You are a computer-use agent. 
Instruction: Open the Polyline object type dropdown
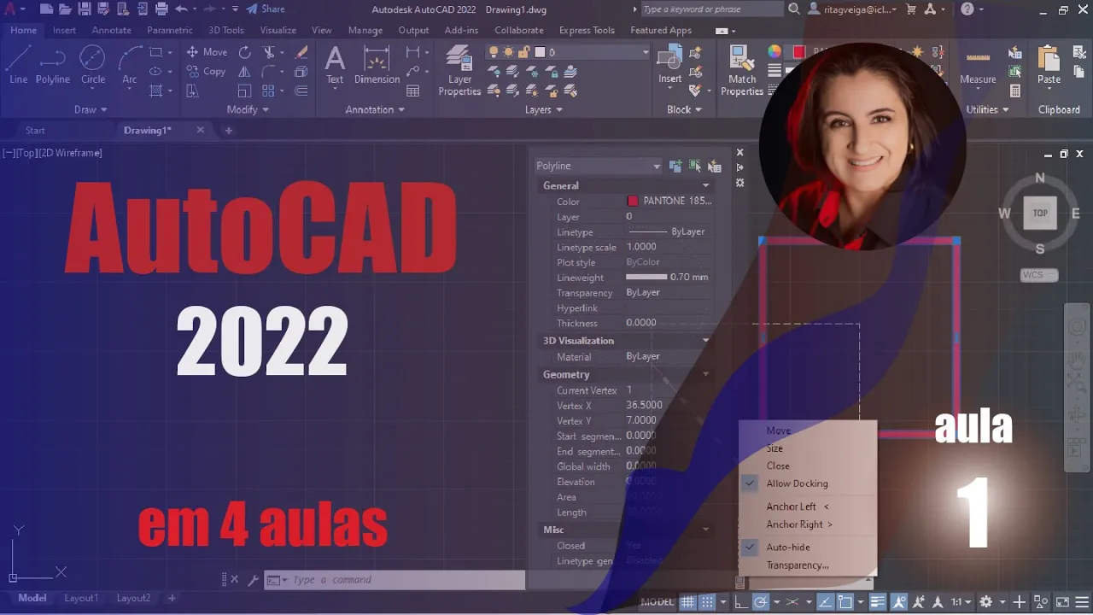coord(598,166)
